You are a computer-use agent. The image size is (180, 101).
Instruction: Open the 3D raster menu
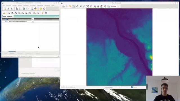(x=33, y=5)
